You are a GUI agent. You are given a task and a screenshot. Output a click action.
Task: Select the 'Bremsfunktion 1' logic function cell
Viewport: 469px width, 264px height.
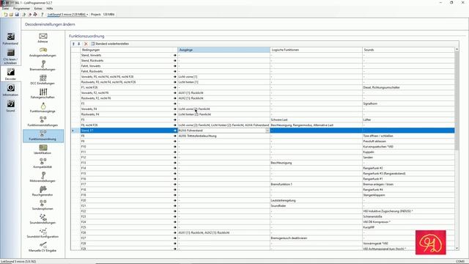pos(316,184)
